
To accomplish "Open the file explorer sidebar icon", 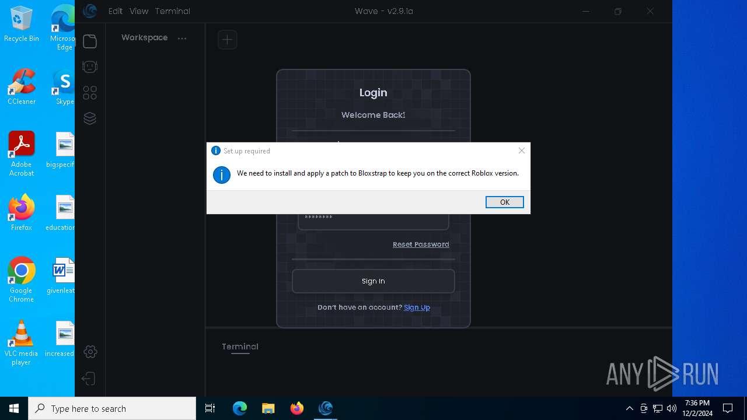I will click(x=90, y=41).
